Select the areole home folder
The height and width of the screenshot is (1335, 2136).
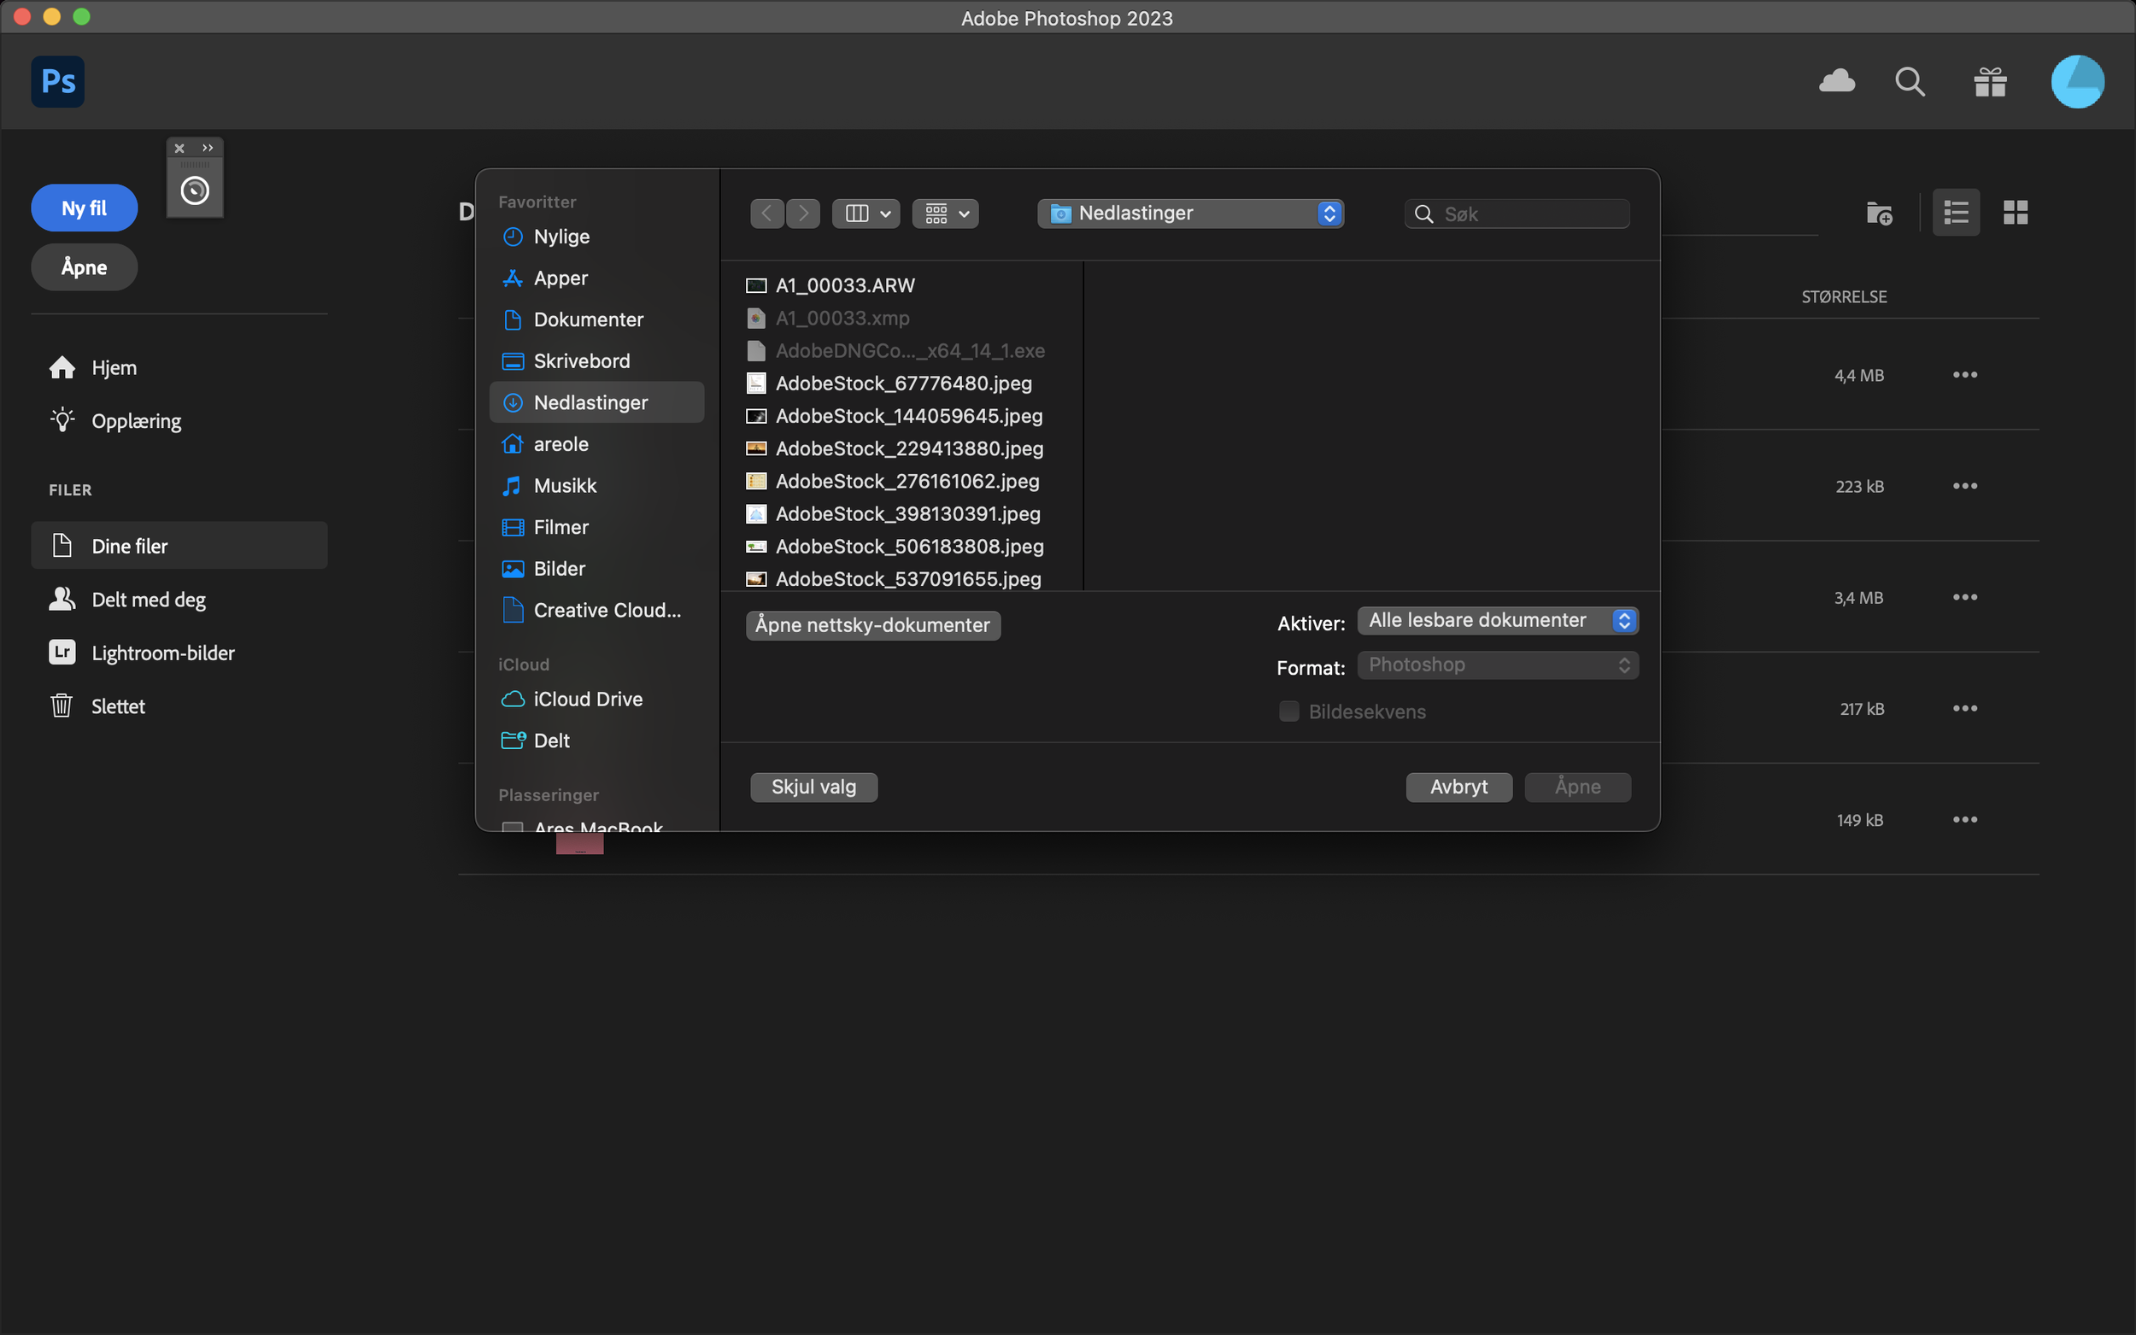pos(596,444)
